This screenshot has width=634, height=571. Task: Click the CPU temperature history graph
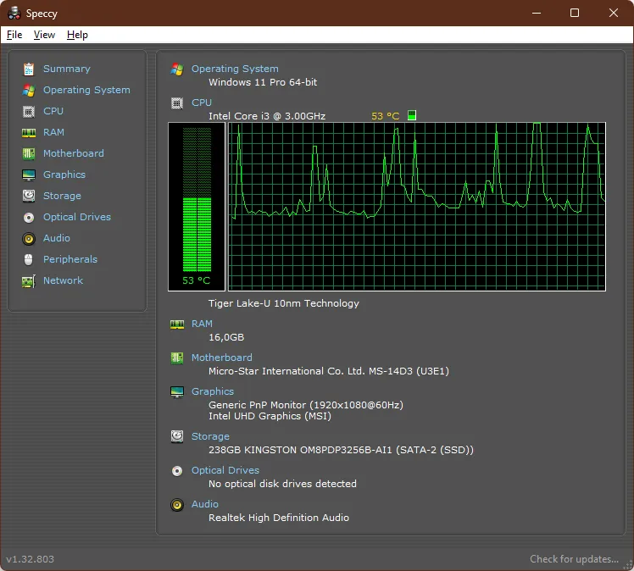[417, 206]
